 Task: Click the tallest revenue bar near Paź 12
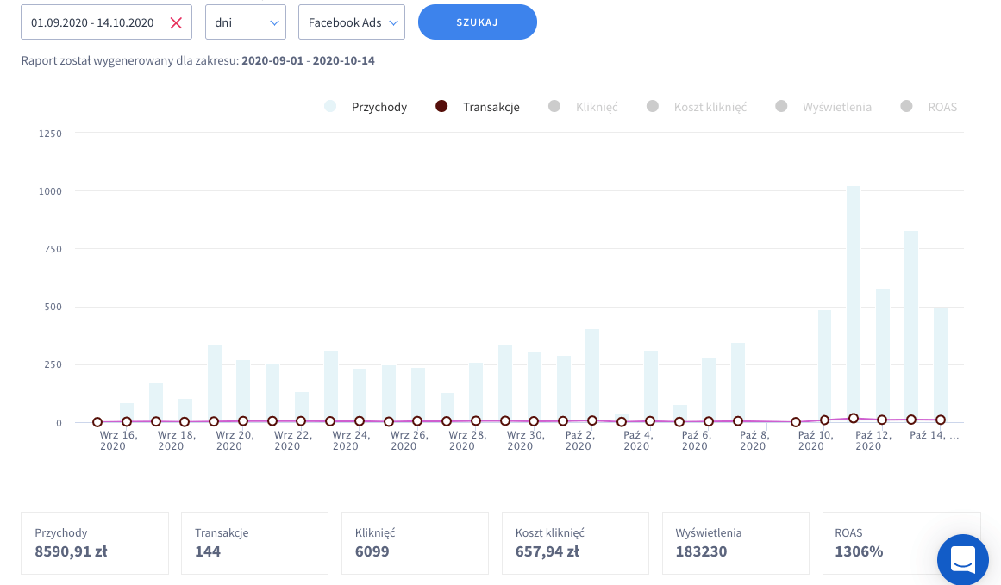854,302
